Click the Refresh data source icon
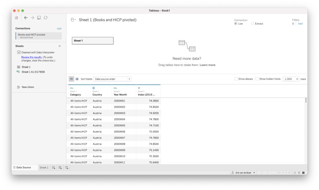This screenshot has height=190, width=319. click(x=45, y=18)
